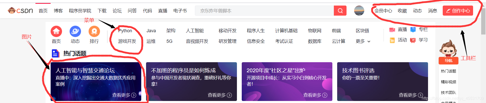Image resolution: width=486 pixels, height=103 pixels.
Task: Open 问答 in top navigation
Action: [x=132, y=11]
